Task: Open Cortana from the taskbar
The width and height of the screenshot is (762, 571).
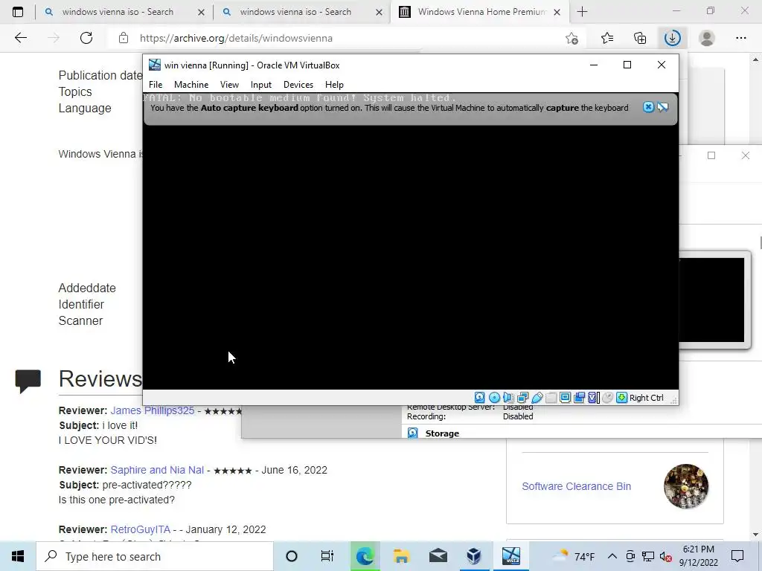Action: tap(292, 556)
